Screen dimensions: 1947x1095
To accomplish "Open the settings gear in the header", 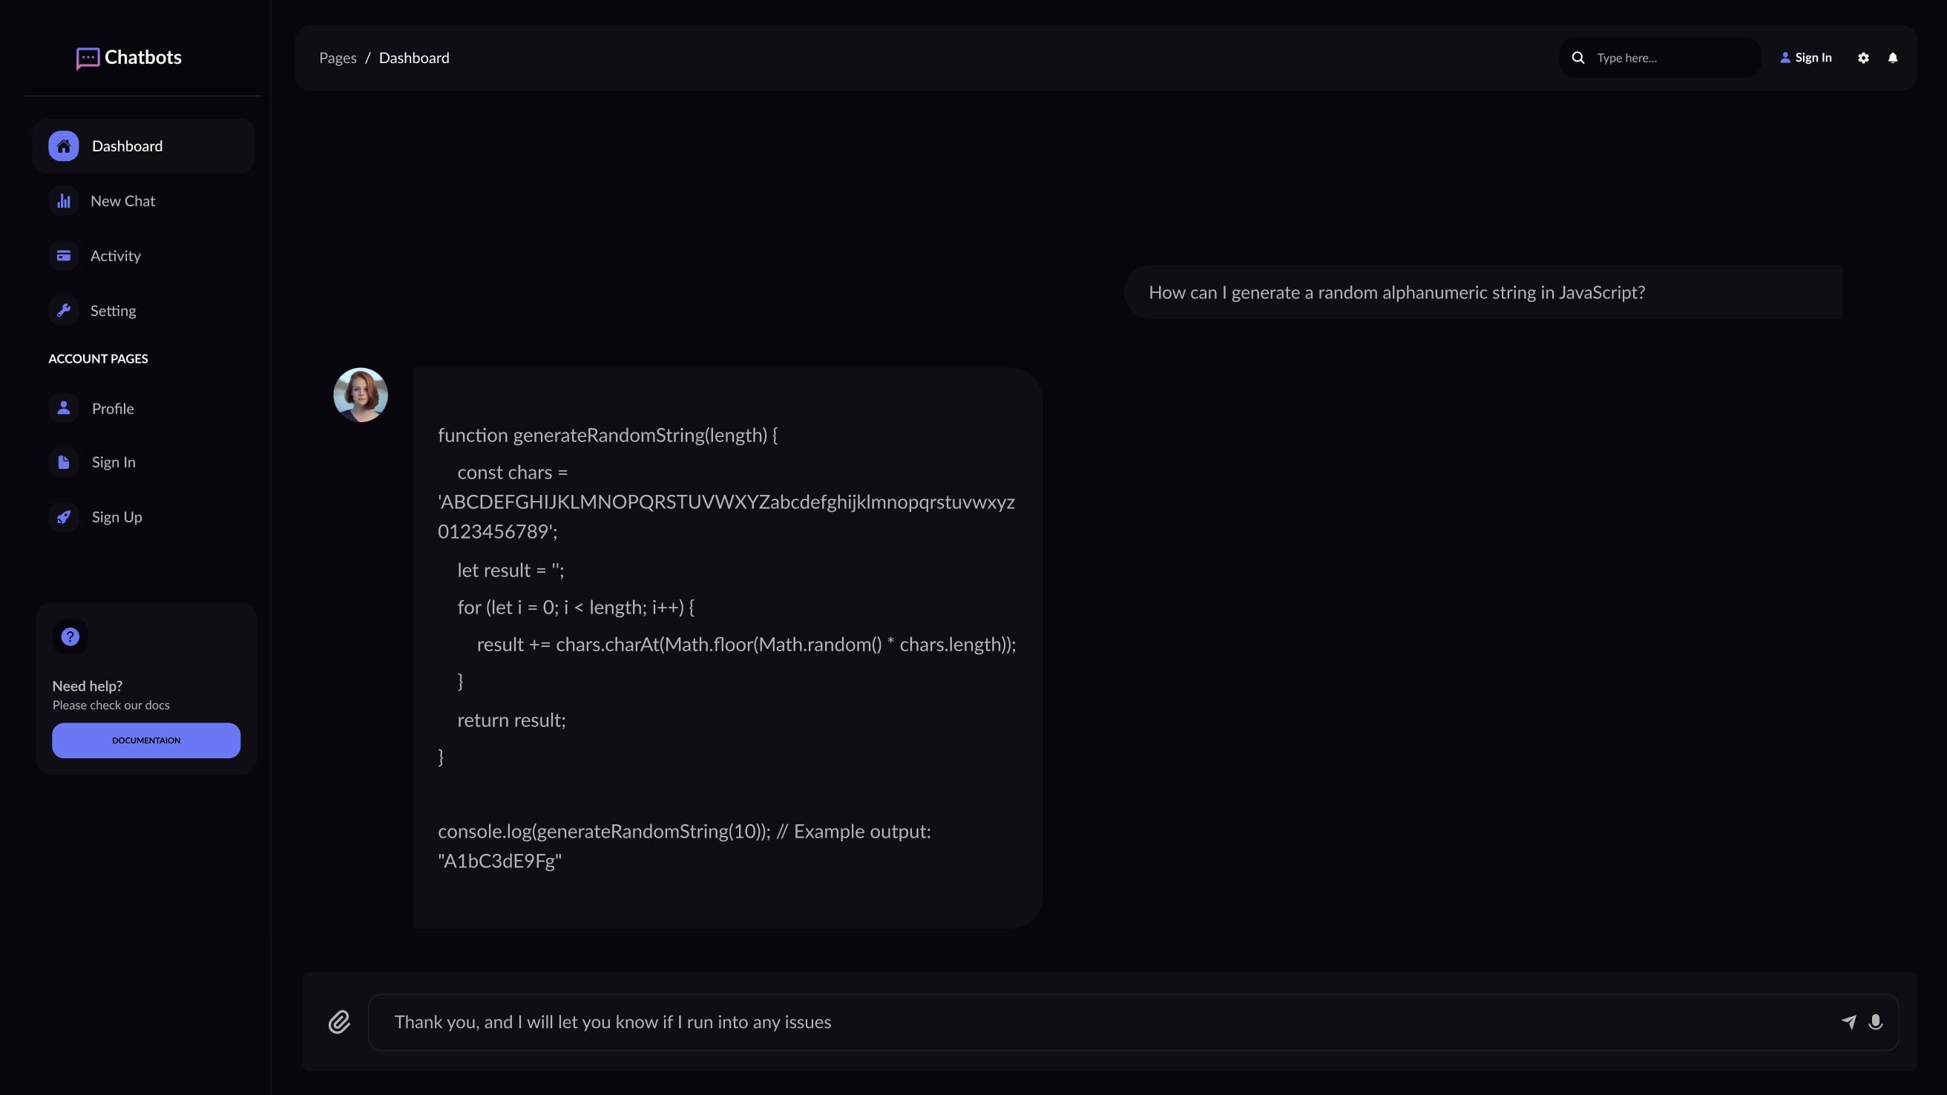I will (x=1863, y=57).
